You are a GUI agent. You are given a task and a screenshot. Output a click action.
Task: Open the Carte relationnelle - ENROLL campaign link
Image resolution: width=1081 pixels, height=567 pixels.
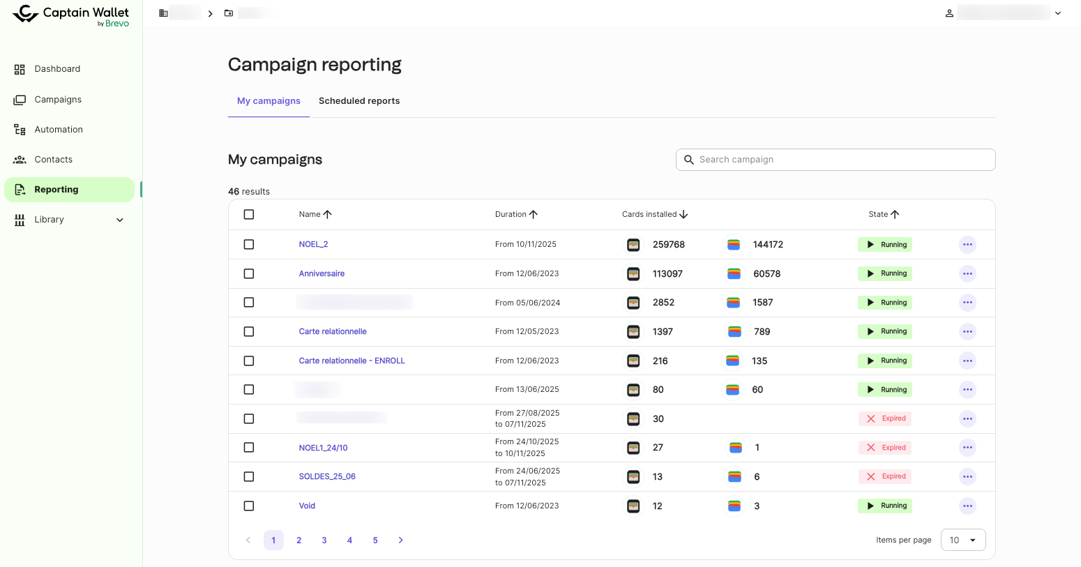click(x=351, y=361)
